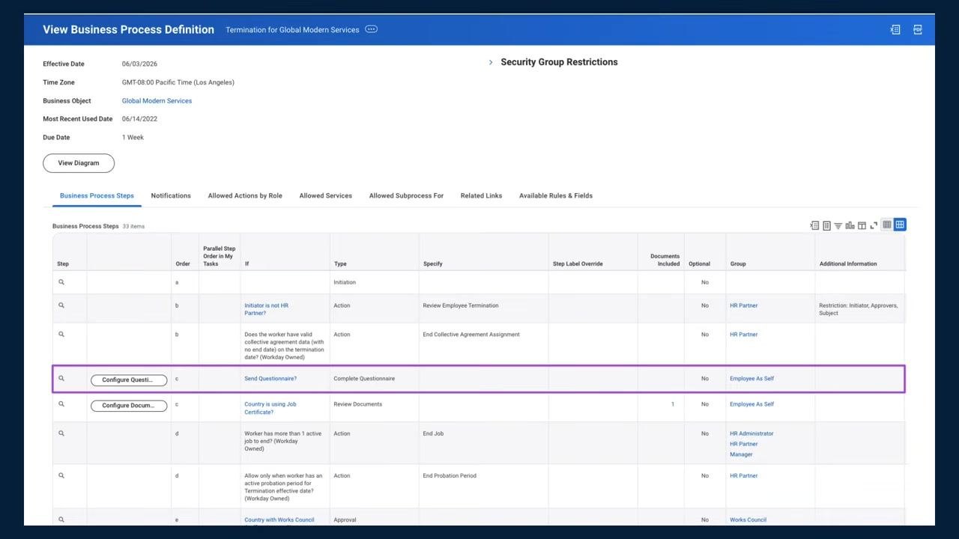Open the Manager group link

point(741,454)
